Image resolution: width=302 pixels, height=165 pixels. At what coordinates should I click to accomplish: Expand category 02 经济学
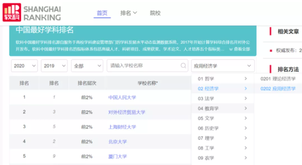(x=222, y=89)
